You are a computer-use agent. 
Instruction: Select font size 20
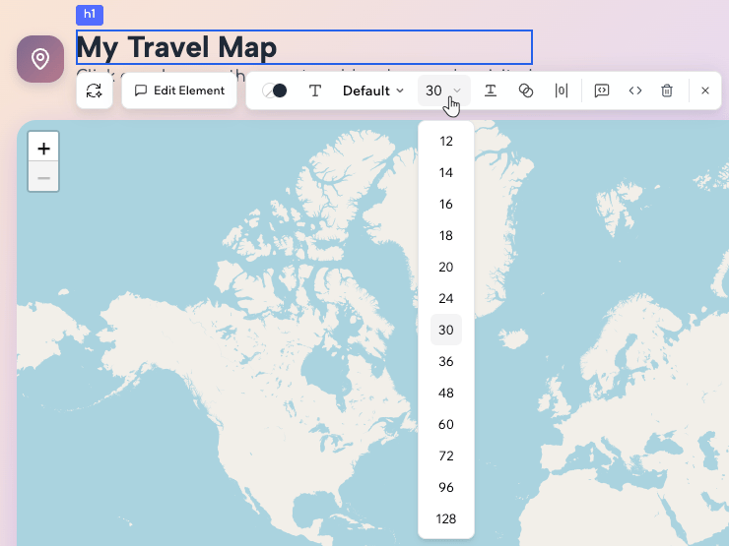pyautogui.click(x=446, y=267)
